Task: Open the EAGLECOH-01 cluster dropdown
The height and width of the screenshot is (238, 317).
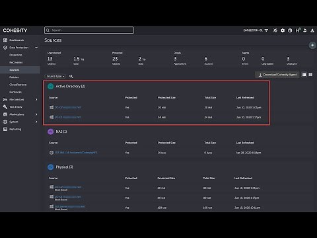Action: click(256, 30)
